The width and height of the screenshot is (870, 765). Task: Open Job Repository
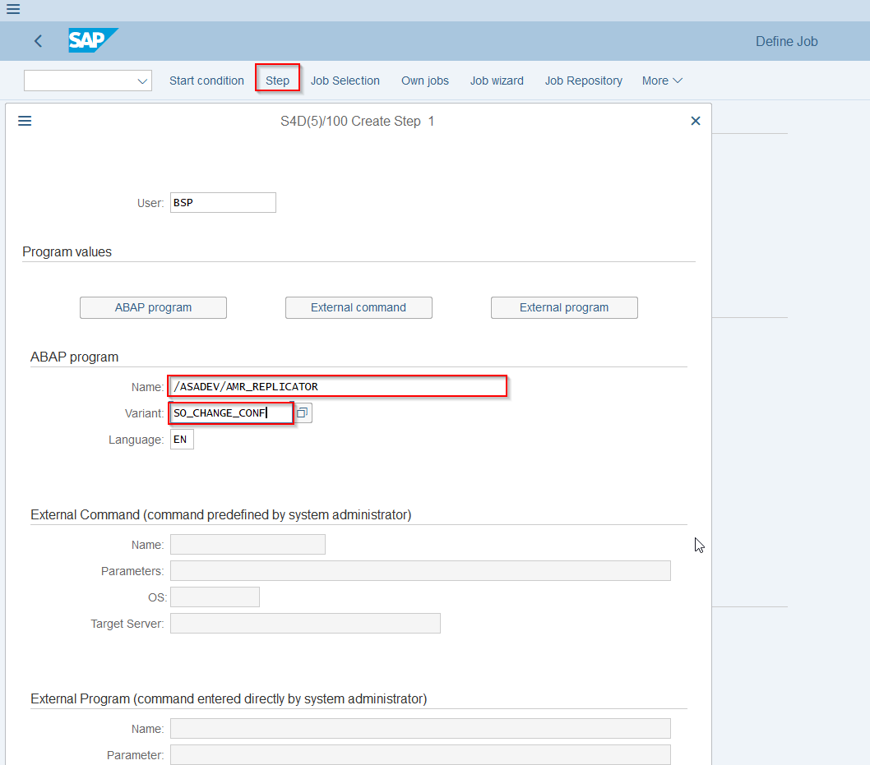pyautogui.click(x=584, y=81)
